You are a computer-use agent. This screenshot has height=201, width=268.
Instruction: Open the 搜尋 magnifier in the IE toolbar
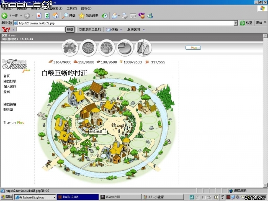pos(69,16)
